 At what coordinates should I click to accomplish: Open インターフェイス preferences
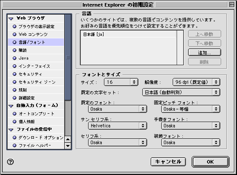click(36, 66)
